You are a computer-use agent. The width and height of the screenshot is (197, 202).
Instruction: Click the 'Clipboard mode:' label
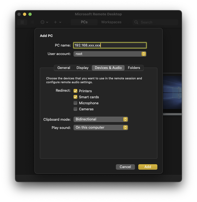57,120
